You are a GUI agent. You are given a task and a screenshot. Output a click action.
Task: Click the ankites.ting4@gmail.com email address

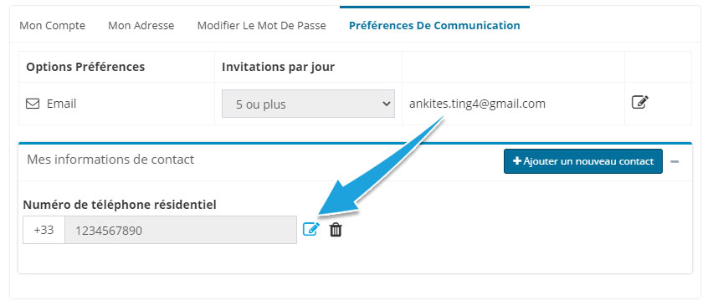pyautogui.click(x=477, y=104)
